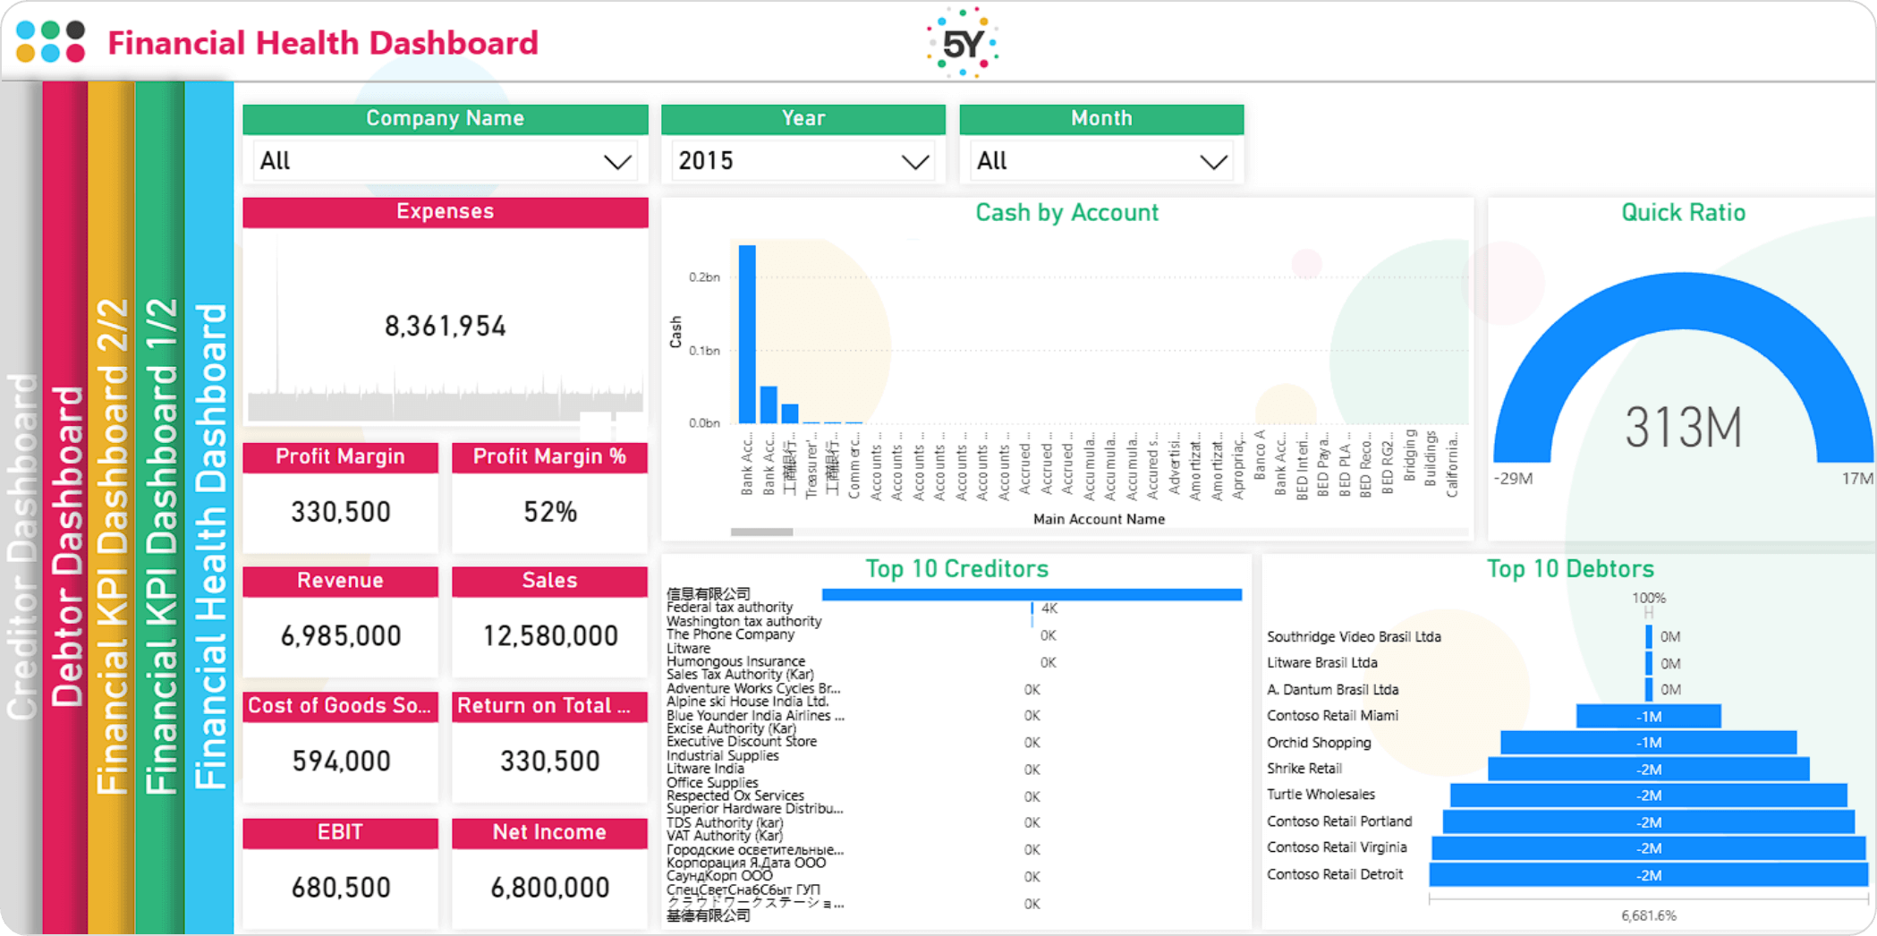Click Turtle Wholesales funnel bar

coord(1649,796)
